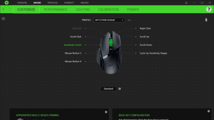214x120 pixels.
Task: Select the CUSTOMIZE tab
Action: (x=26, y=9)
